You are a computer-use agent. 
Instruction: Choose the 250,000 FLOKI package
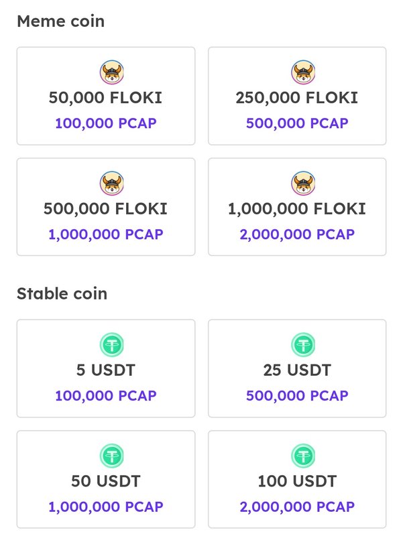coord(297,96)
